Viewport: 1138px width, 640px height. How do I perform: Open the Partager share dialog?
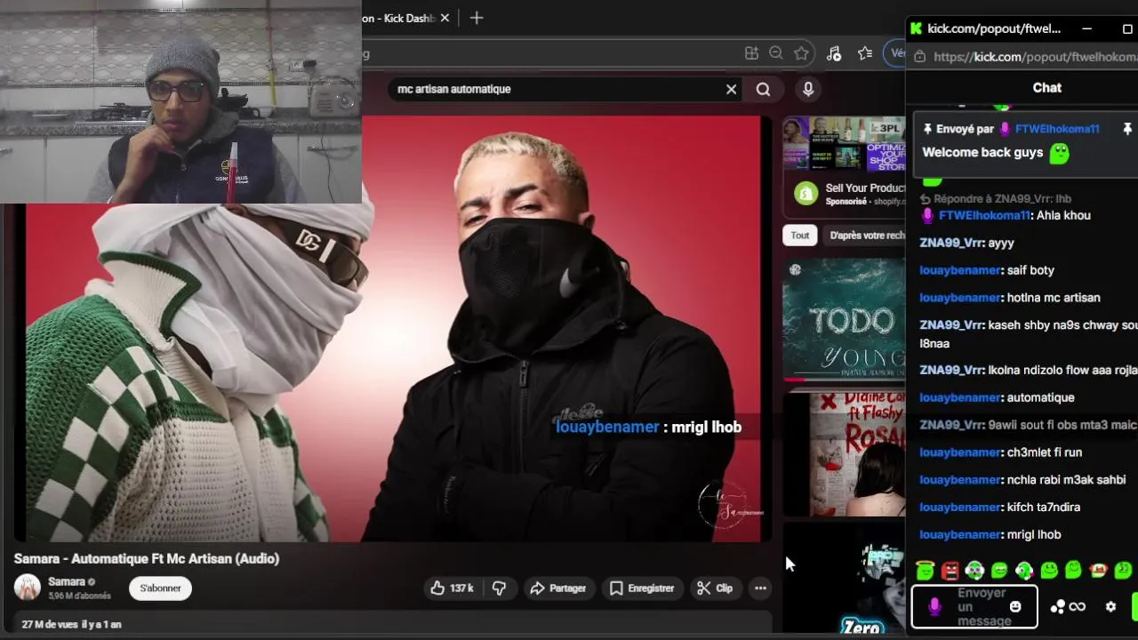(x=557, y=588)
